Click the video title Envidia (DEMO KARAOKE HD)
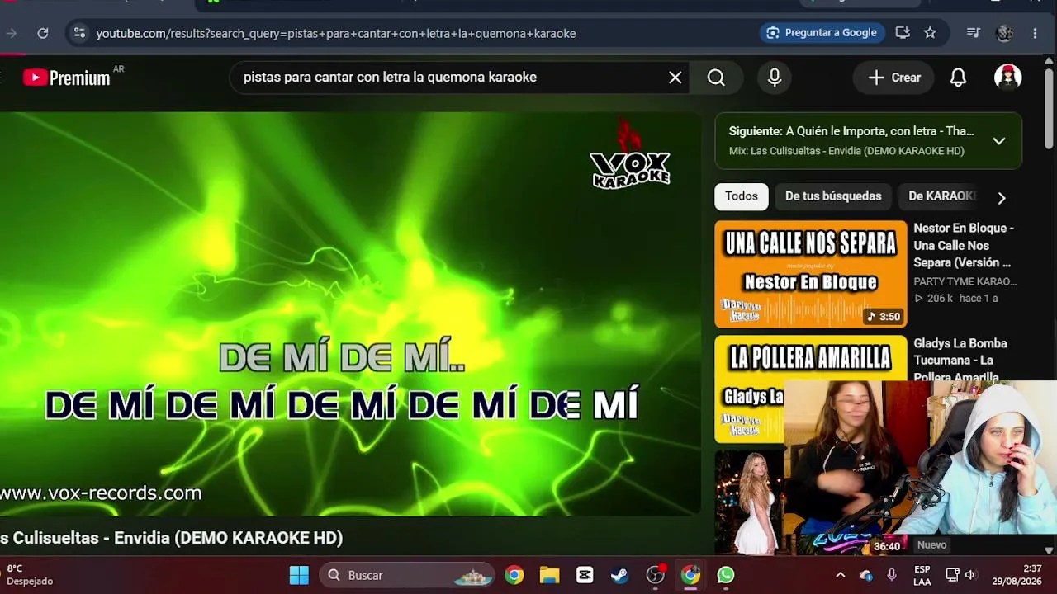This screenshot has width=1057, height=594. click(x=171, y=538)
